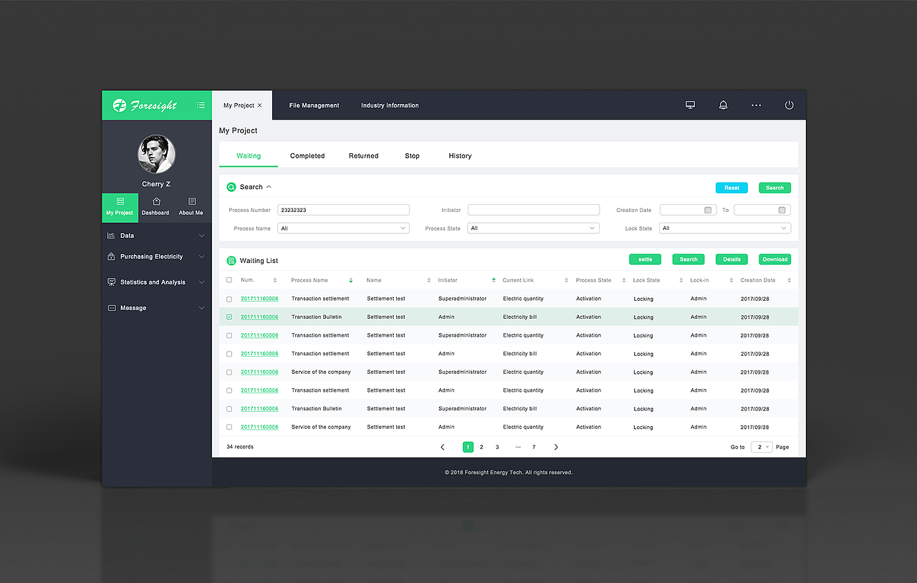
Task: Sort by Creation Date column arrows
Action: tap(789, 280)
